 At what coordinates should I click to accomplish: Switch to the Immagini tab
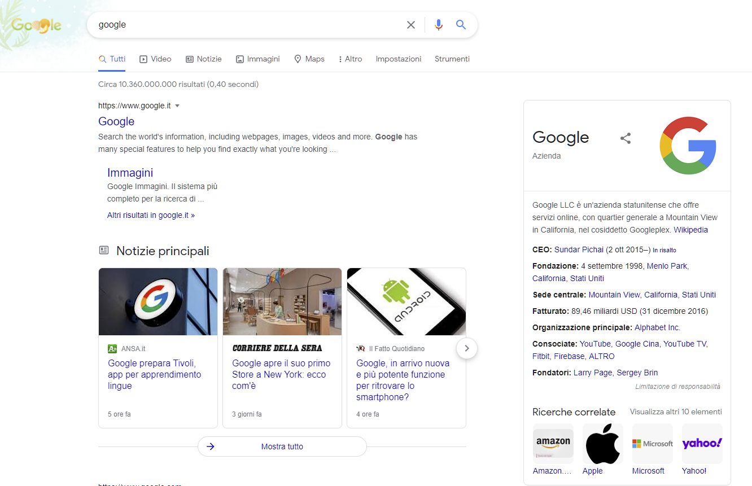[258, 59]
